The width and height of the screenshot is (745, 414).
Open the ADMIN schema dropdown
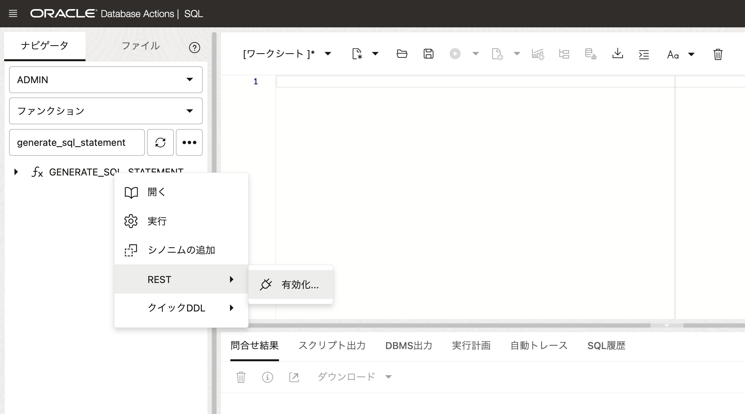(x=106, y=80)
